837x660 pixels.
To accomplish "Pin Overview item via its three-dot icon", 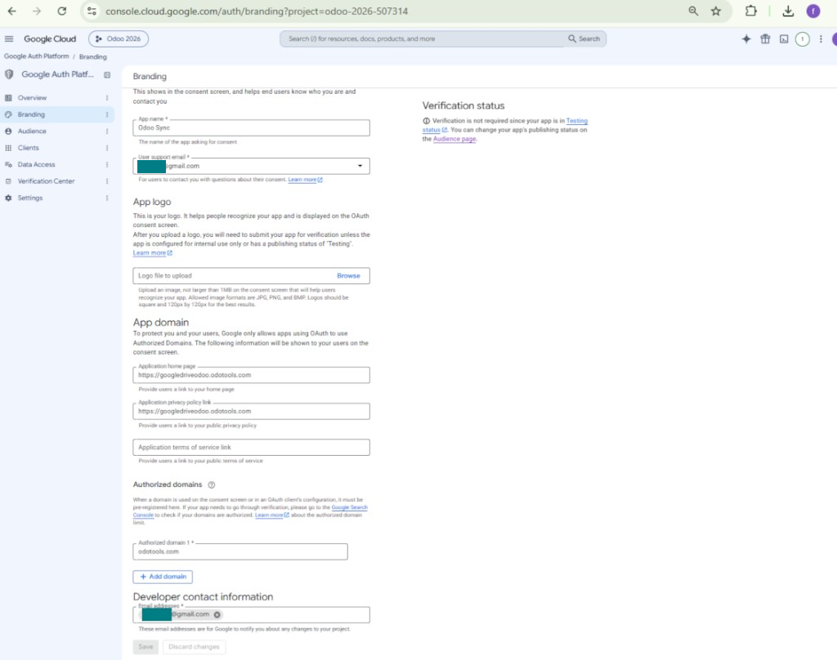I will click(x=107, y=98).
